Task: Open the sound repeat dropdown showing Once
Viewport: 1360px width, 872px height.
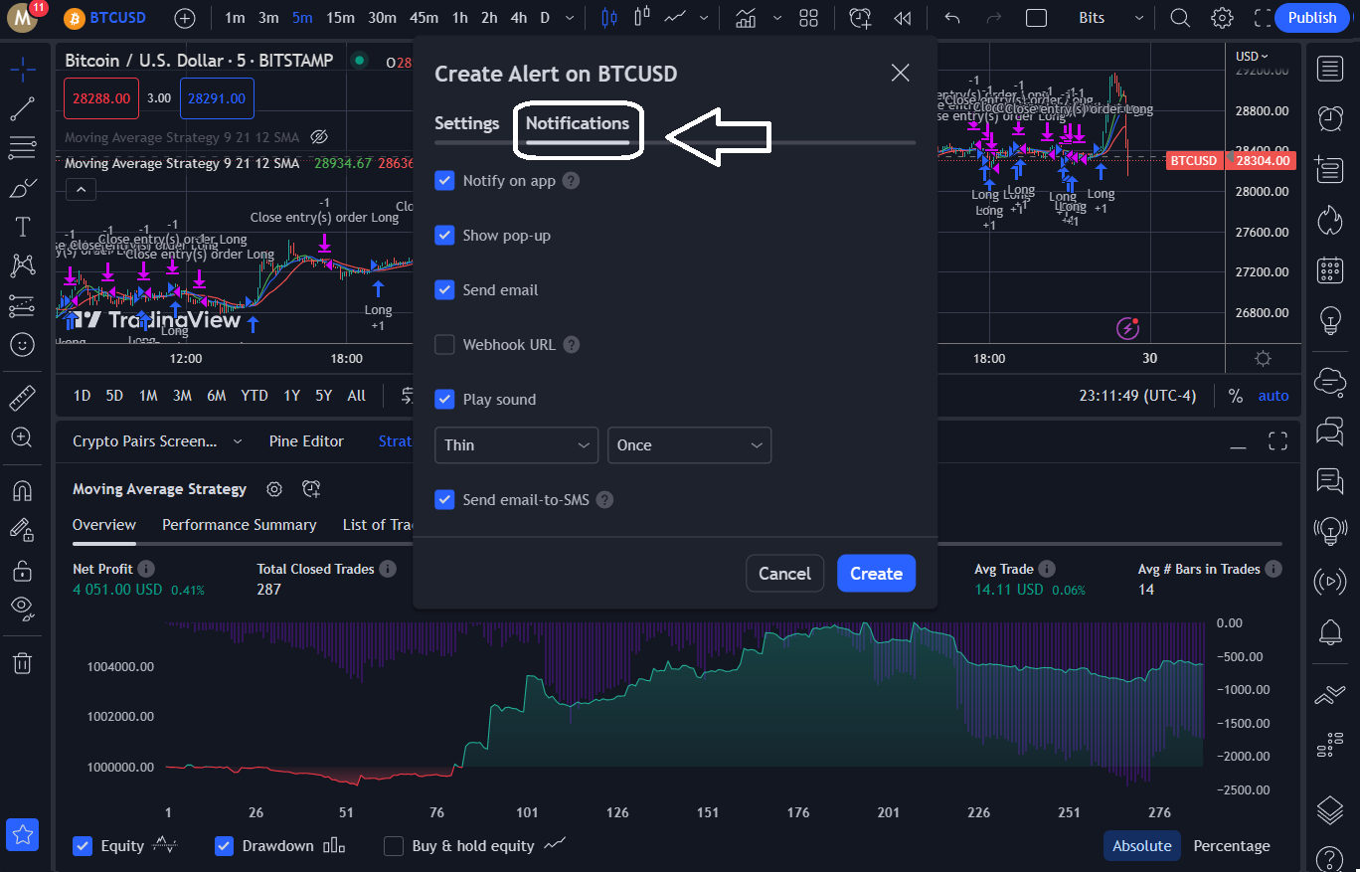Action: point(689,444)
